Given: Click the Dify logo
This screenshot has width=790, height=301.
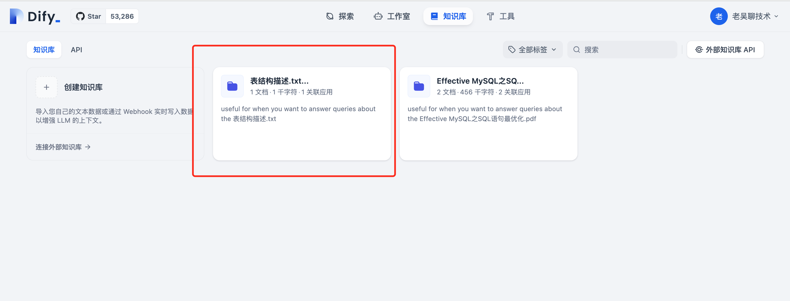Looking at the screenshot, I should [x=35, y=16].
